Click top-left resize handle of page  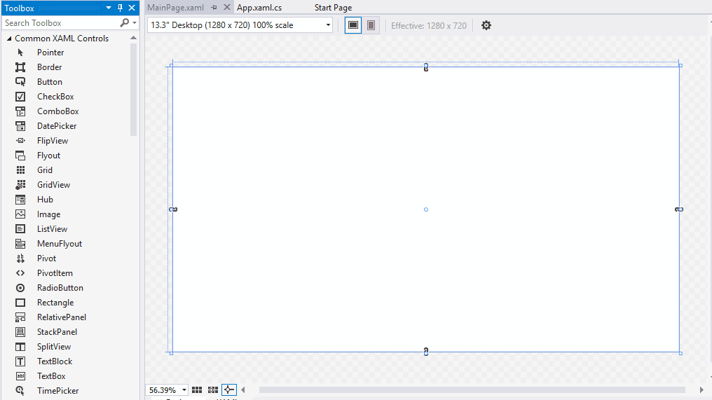[171, 65]
